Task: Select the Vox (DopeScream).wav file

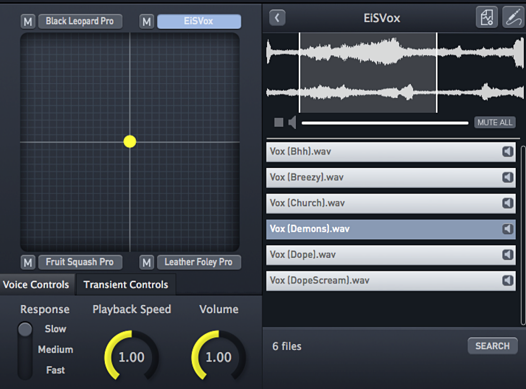Action: coord(391,280)
